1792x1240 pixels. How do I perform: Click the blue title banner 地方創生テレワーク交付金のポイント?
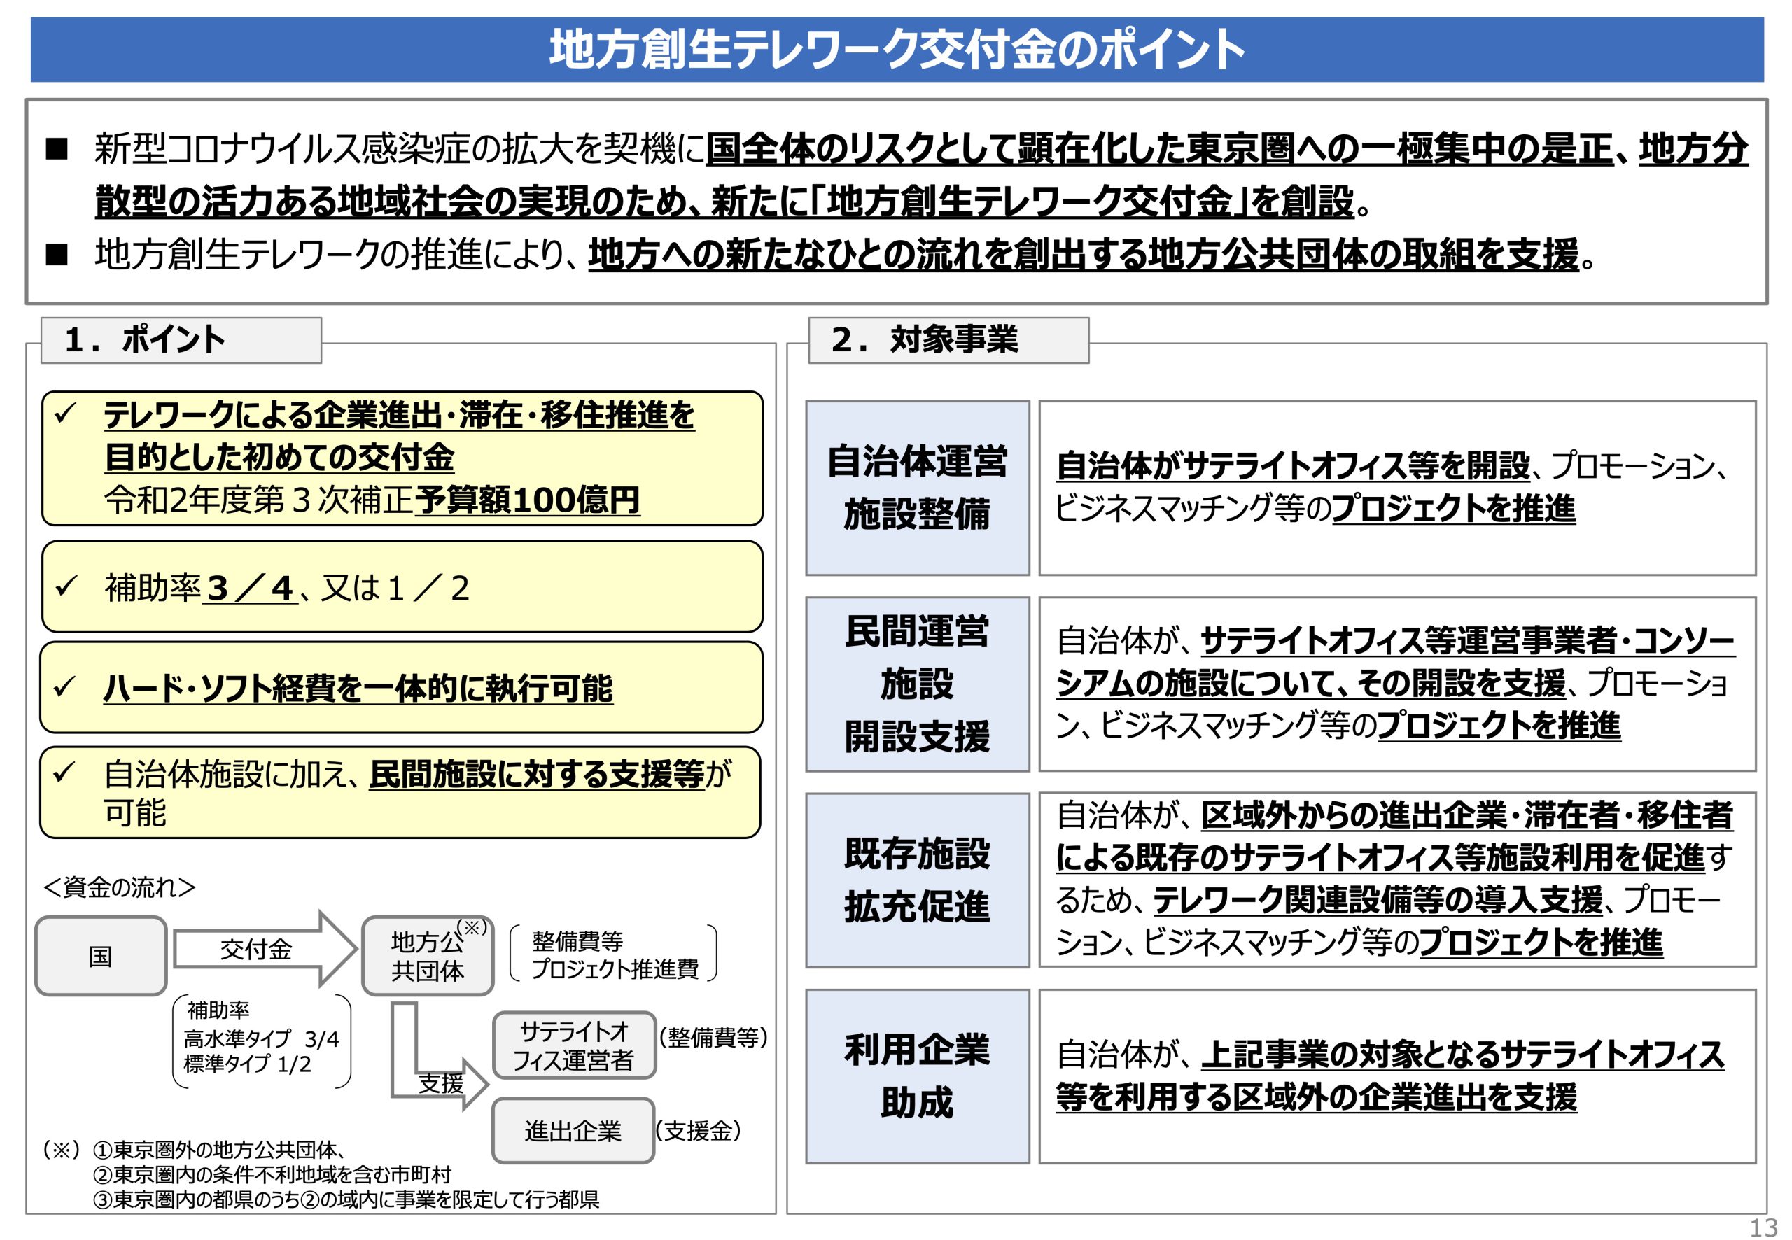pos(897,50)
